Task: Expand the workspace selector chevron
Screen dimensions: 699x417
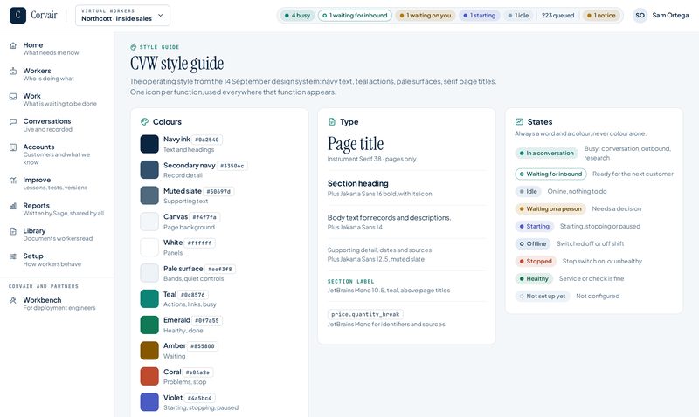Action: pos(161,15)
